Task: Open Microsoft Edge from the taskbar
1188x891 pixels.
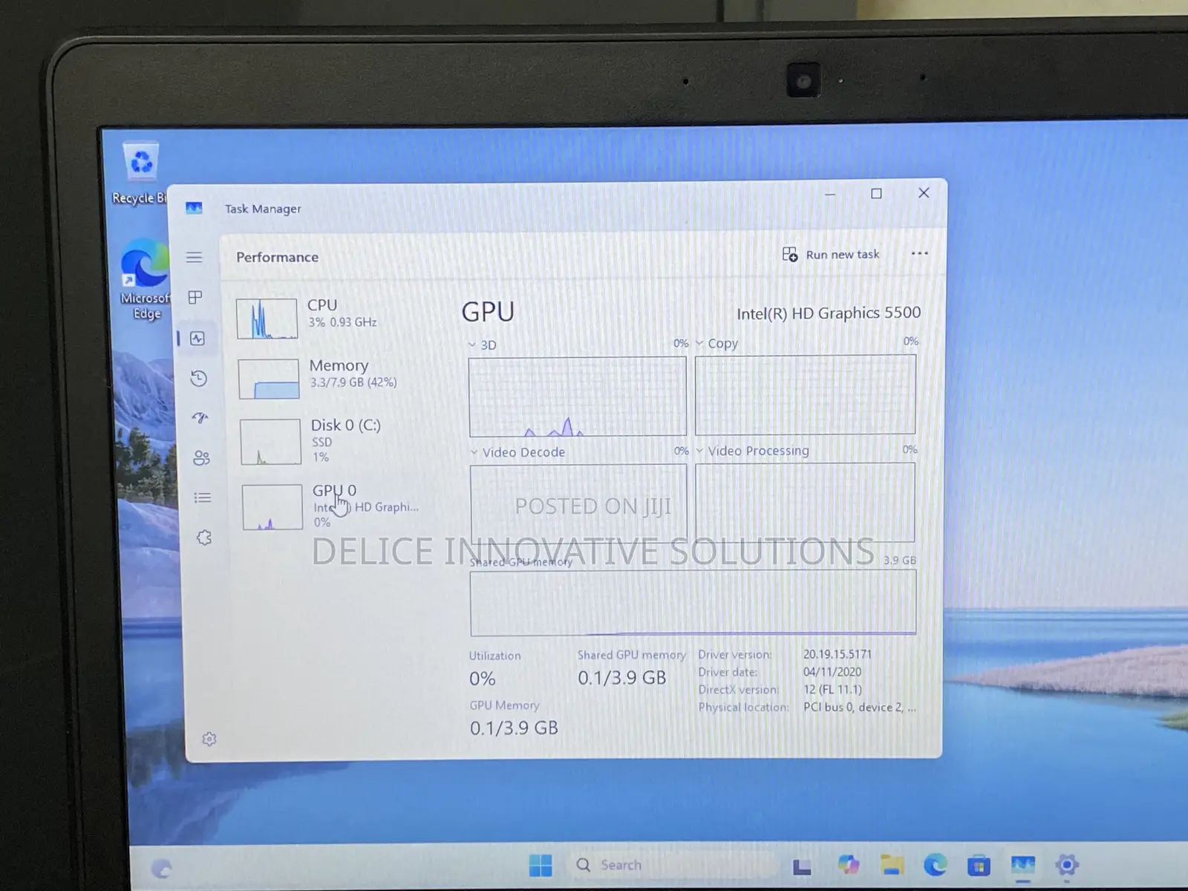Action: click(x=936, y=865)
